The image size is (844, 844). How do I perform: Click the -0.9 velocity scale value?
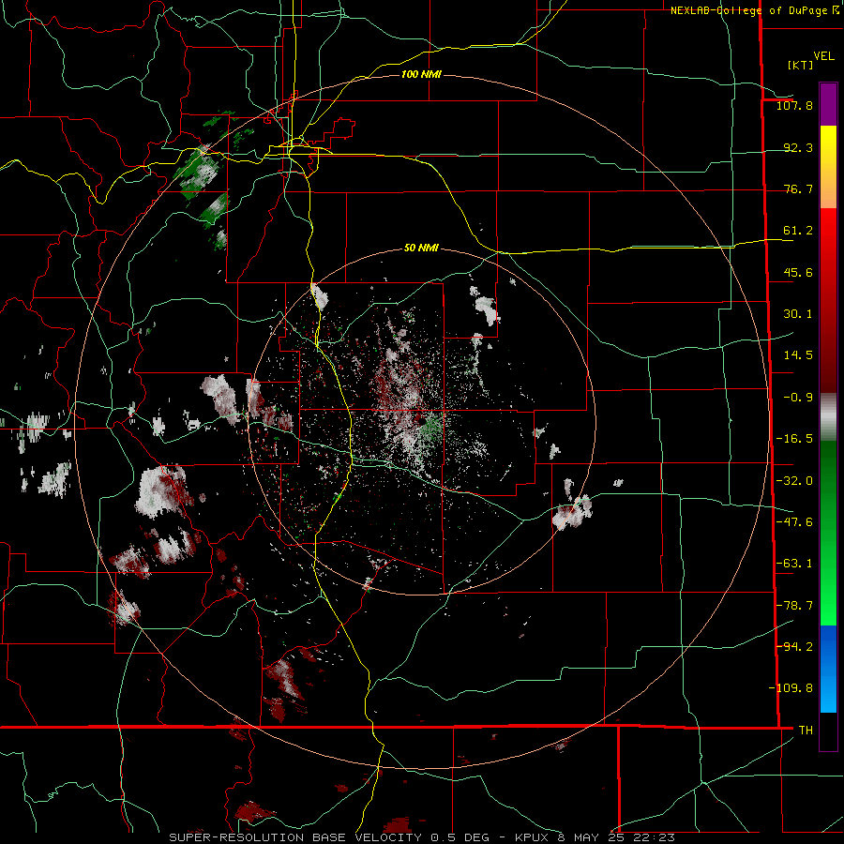(798, 398)
